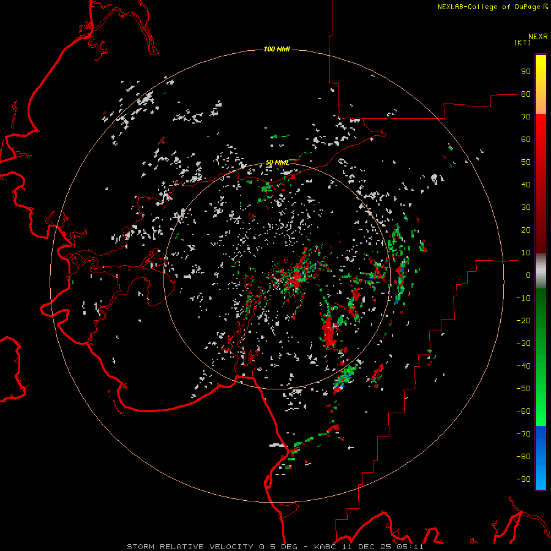Click the 70 value on the velocity scale
This screenshot has width=551, height=551.
526,117
